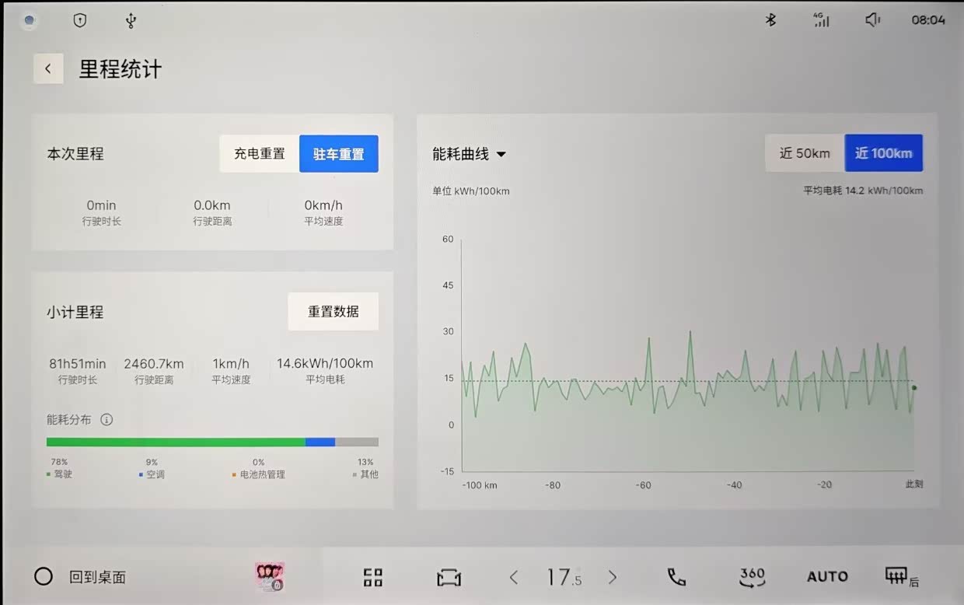The image size is (964, 605).
Task: Open the phone icon
Action: (x=676, y=577)
